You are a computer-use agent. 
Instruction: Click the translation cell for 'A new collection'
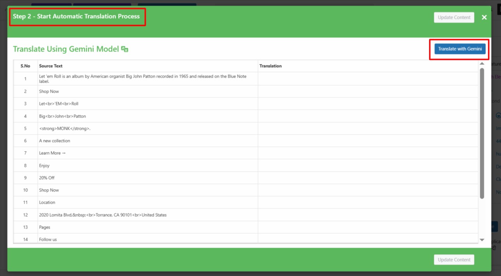click(x=367, y=141)
